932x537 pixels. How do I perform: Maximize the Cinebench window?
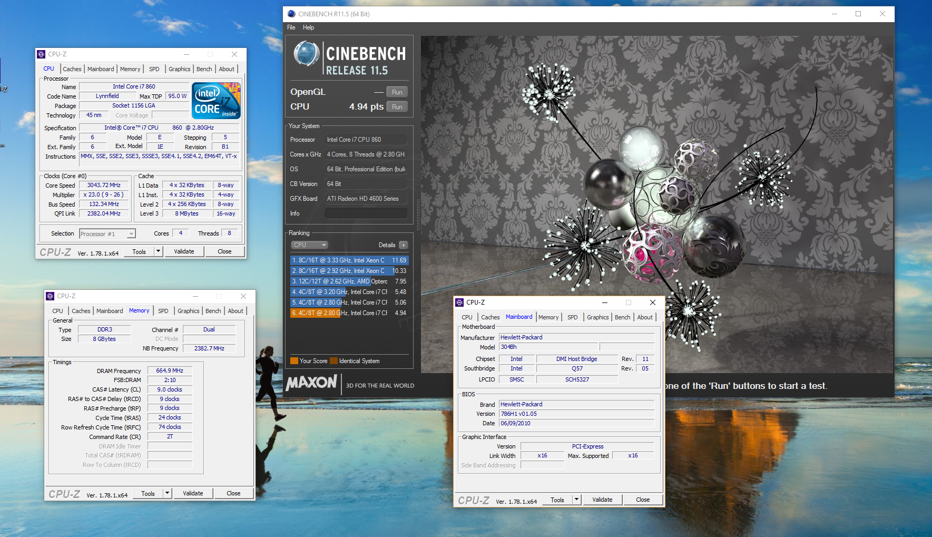858,14
